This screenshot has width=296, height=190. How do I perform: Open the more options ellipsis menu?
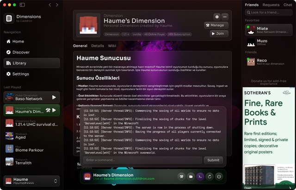coord(225,17)
